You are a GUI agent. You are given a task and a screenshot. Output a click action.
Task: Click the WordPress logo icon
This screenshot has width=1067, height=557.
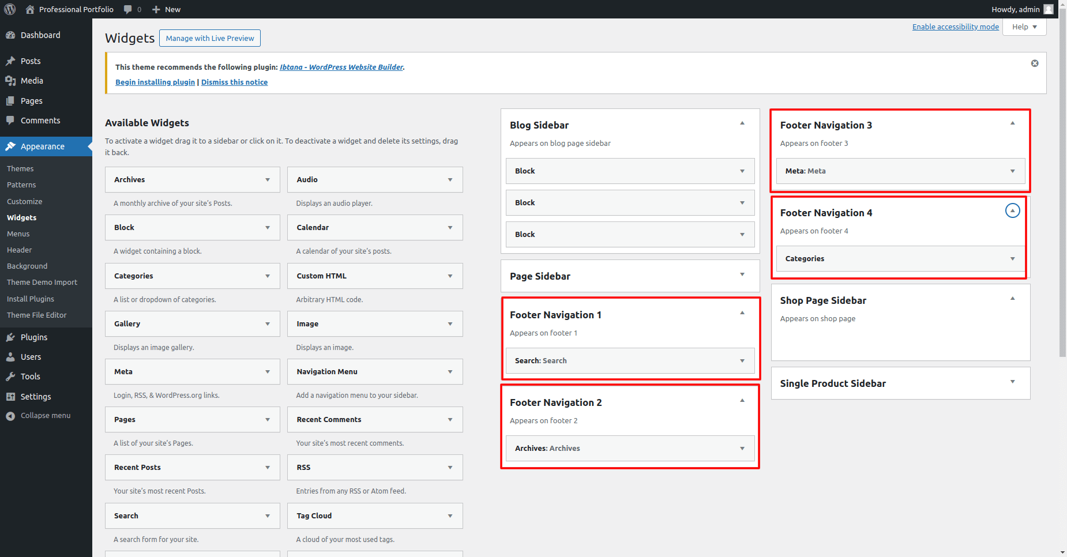point(10,9)
